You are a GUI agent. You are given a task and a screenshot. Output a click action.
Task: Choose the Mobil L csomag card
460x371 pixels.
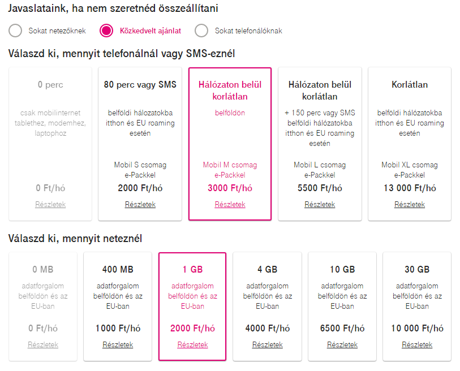click(320, 144)
